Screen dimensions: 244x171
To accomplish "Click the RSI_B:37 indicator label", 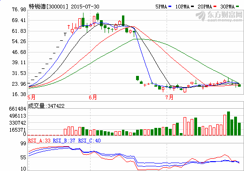I will (64, 141).
